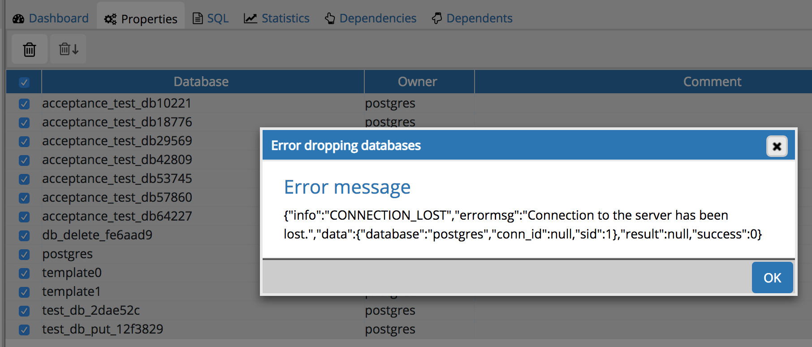Image resolution: width=812 pixels, height=347 pixels.
Task: Click the Owner column header
Action: 417,82
